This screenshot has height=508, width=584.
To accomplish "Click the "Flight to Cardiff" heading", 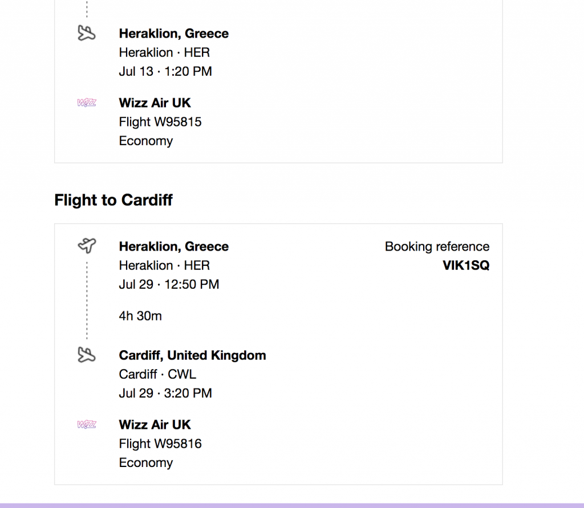I will coord(113,200).
